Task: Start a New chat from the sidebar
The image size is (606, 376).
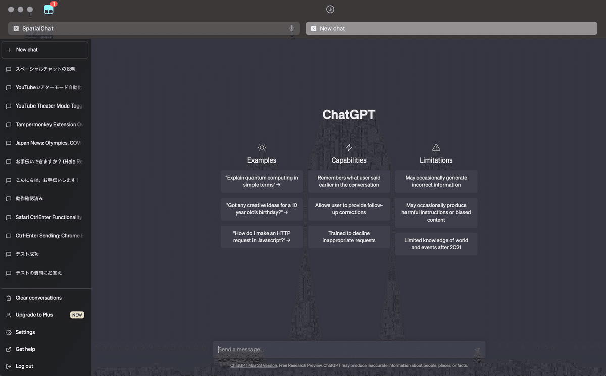Action: [45, 50]
